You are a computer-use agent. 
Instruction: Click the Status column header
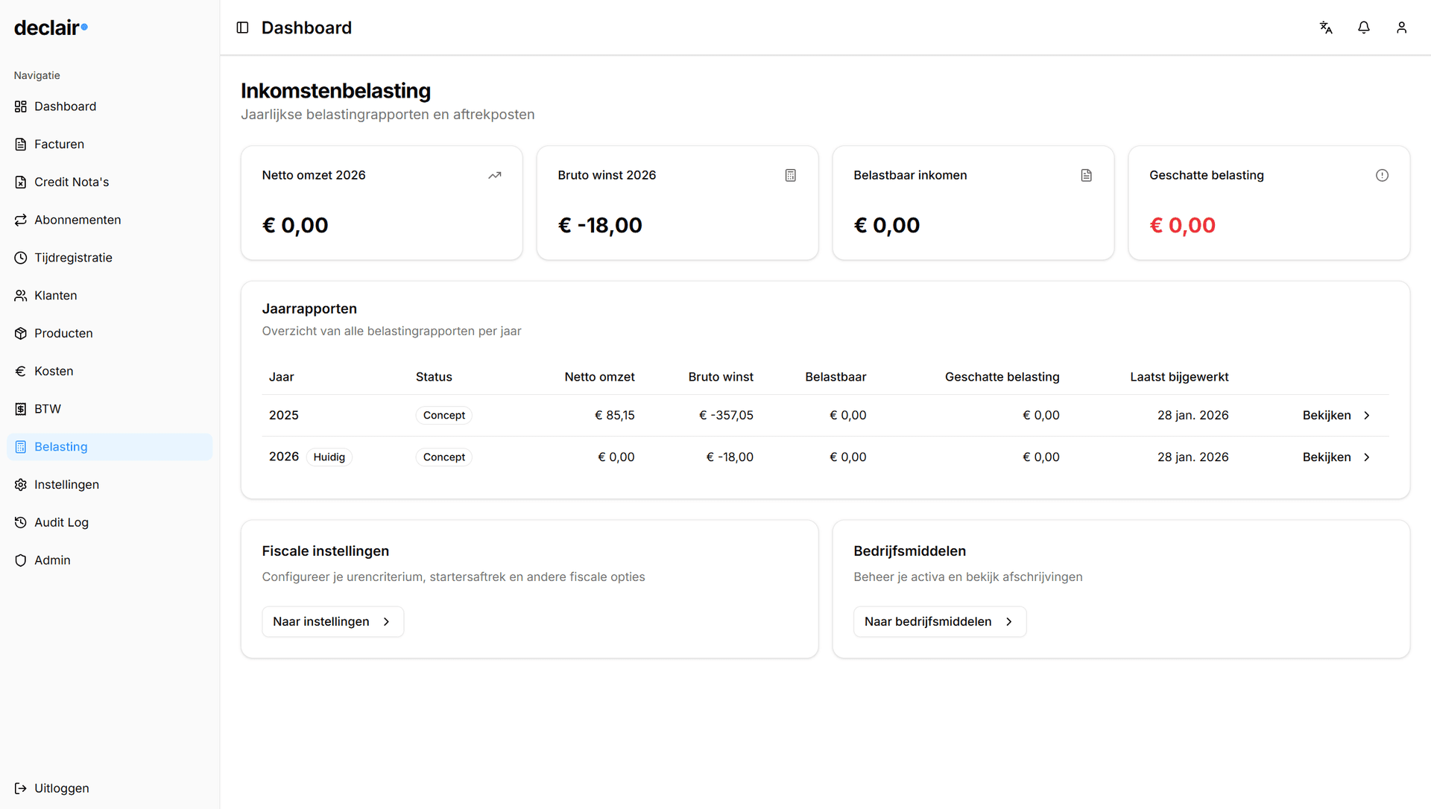coord(434,377)
